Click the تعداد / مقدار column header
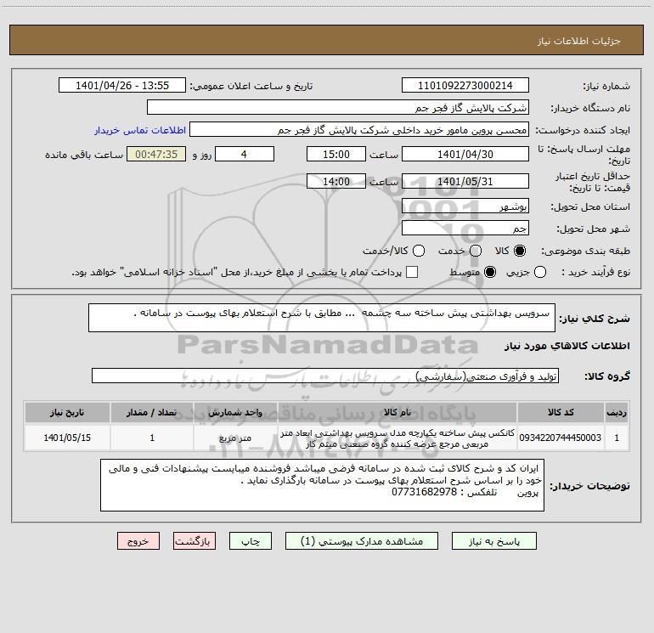Viewport: 654px width, 633px height. point(152,412)
